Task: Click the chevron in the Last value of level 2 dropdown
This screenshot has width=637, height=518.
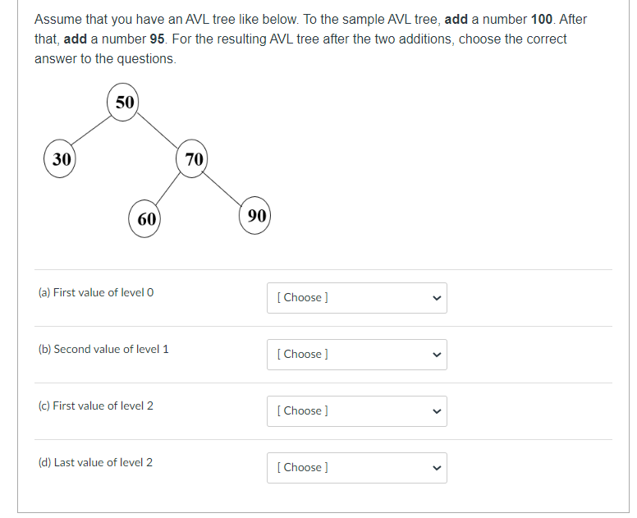Action: tap(437, 468)
